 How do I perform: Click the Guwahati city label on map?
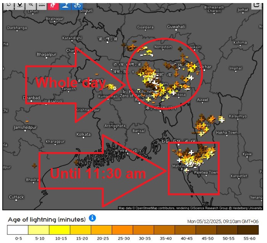176,27
